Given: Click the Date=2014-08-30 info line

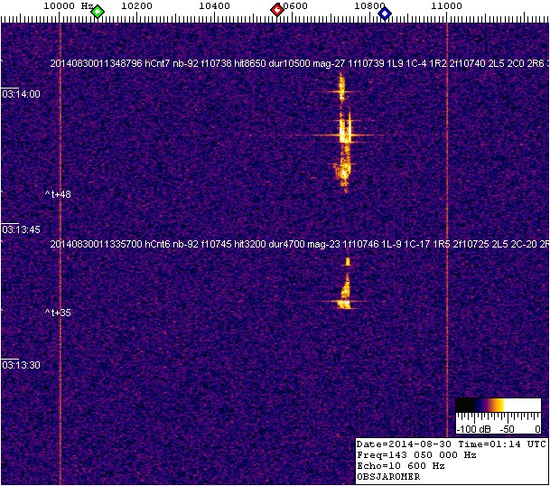Looking at the screenshot, I should coord(450,444).
